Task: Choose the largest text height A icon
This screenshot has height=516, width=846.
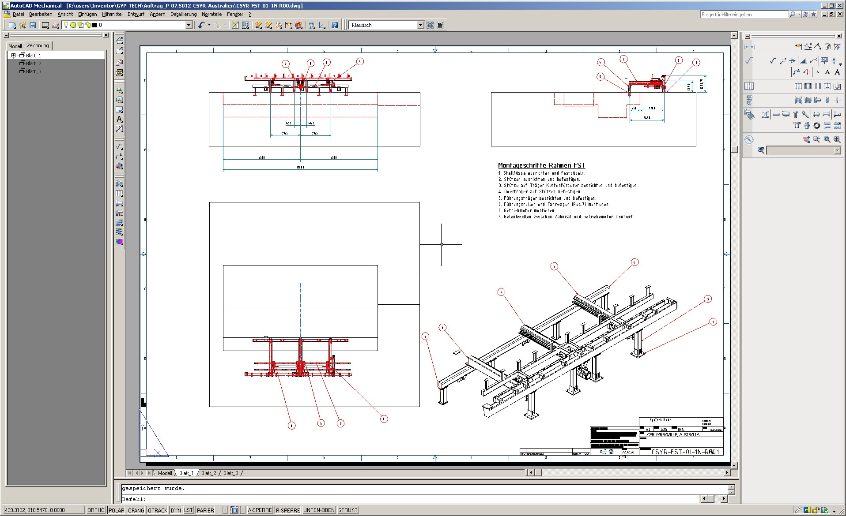Action: [837, 72]
